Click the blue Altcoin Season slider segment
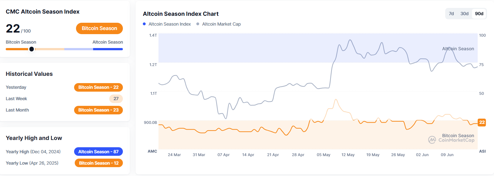This screenshot has height=176, width=494. tap(108, 49)
